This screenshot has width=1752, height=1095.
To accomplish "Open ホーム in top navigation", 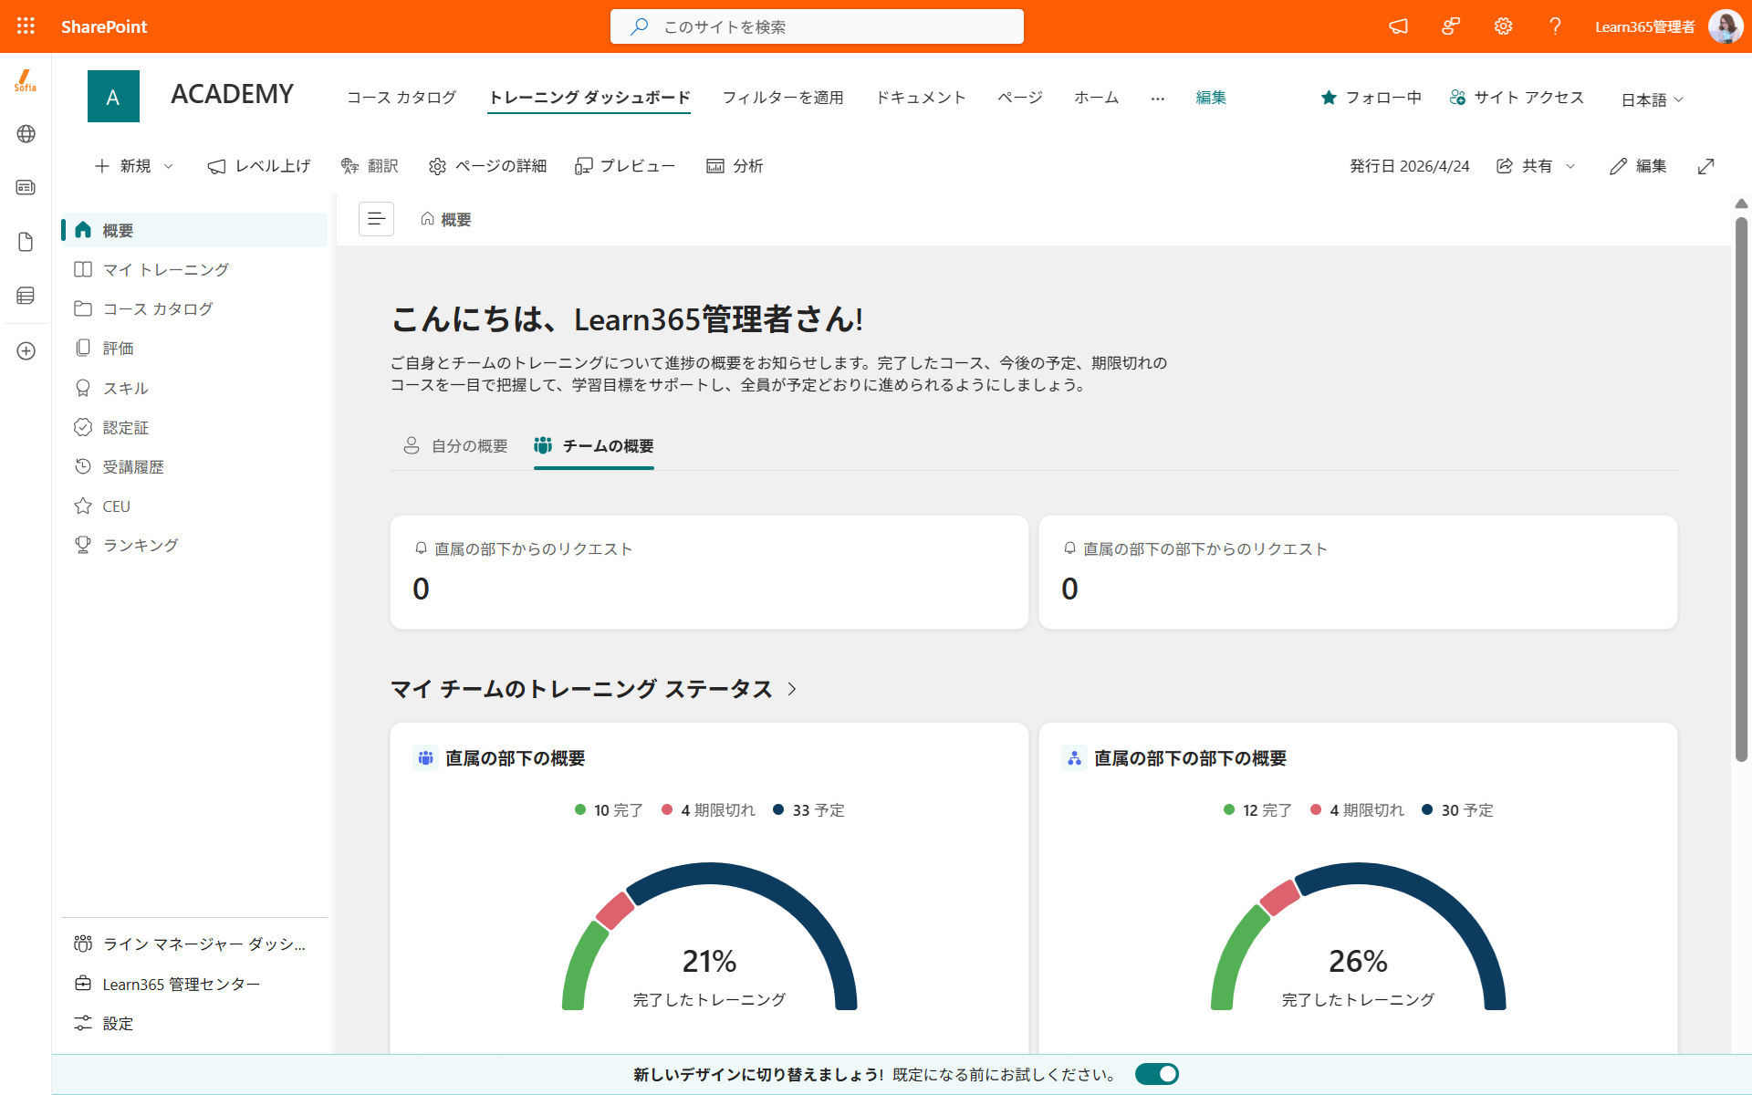I will (1097, 98).
